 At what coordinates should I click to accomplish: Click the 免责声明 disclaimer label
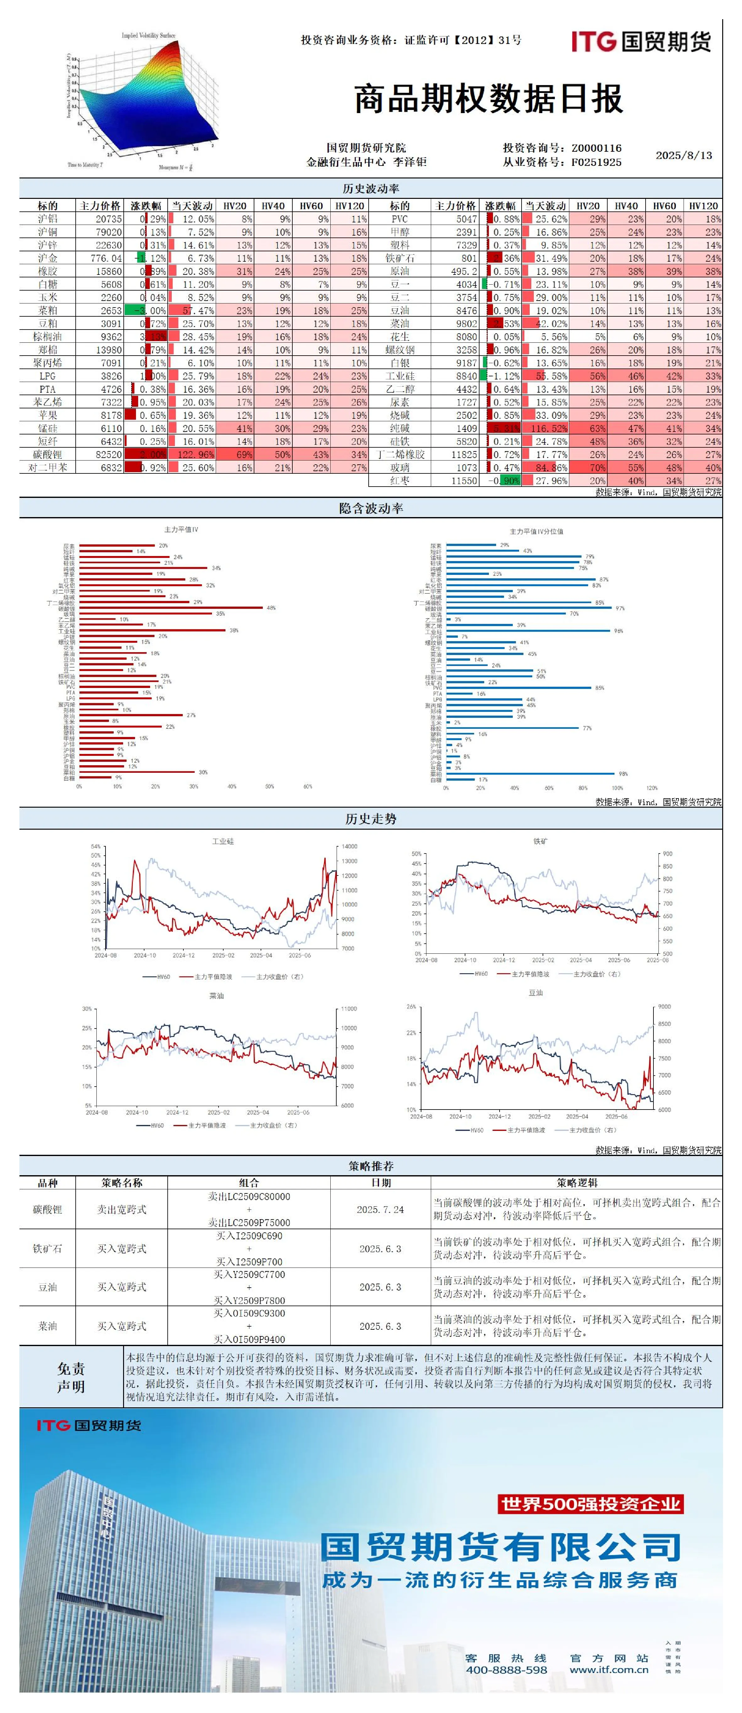click(71, 1377)
